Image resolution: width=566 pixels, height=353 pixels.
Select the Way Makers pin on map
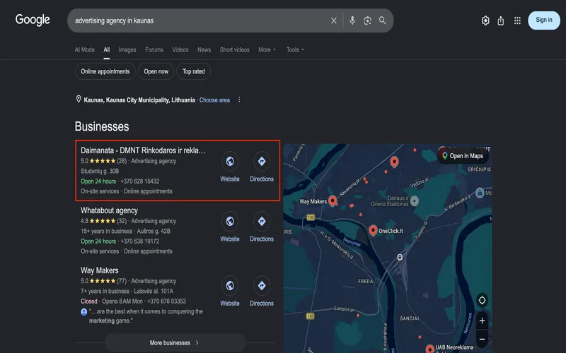pyautogui.click(x=333, y=201)
